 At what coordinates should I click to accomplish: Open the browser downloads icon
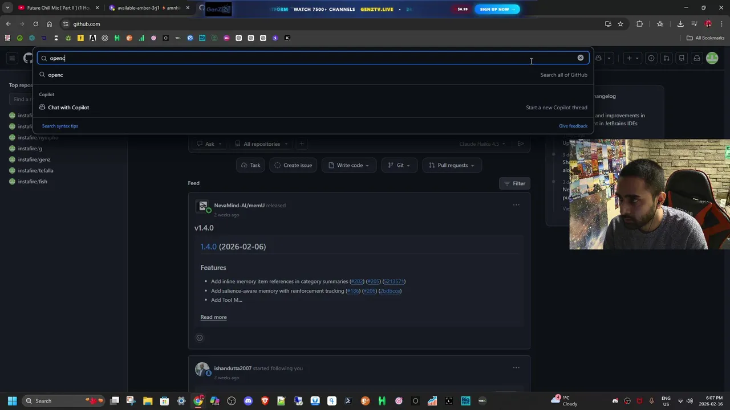(x=680, y=24)
